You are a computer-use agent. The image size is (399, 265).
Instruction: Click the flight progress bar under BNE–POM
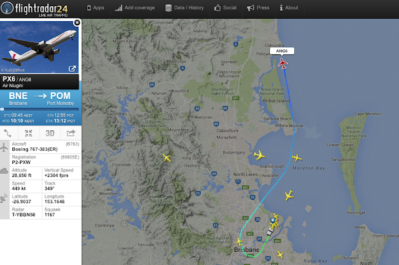coord(39,109)
